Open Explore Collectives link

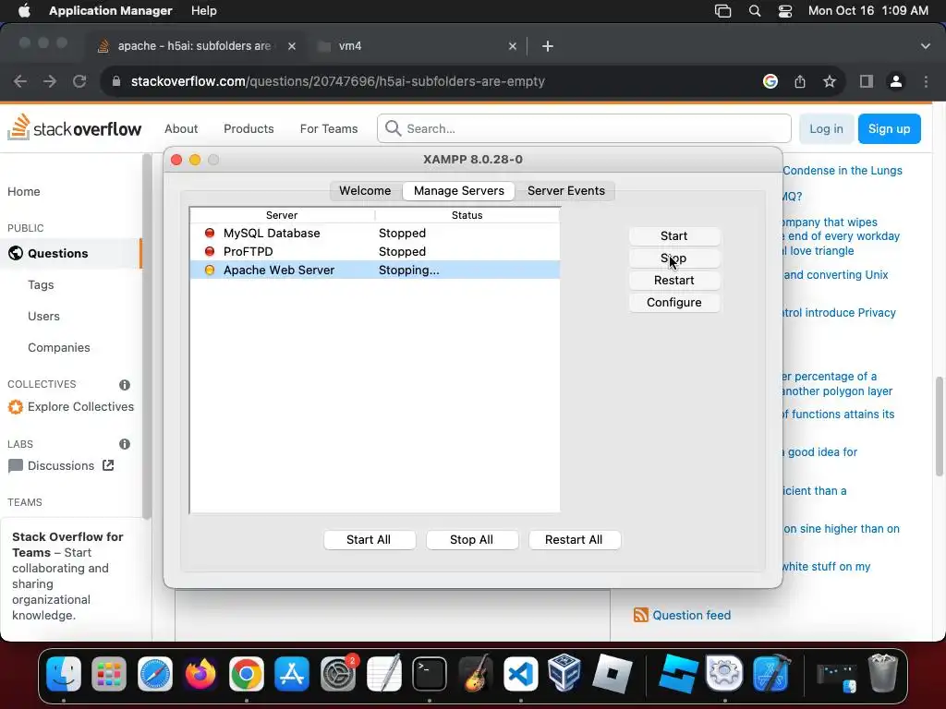(x=70, y=406)
